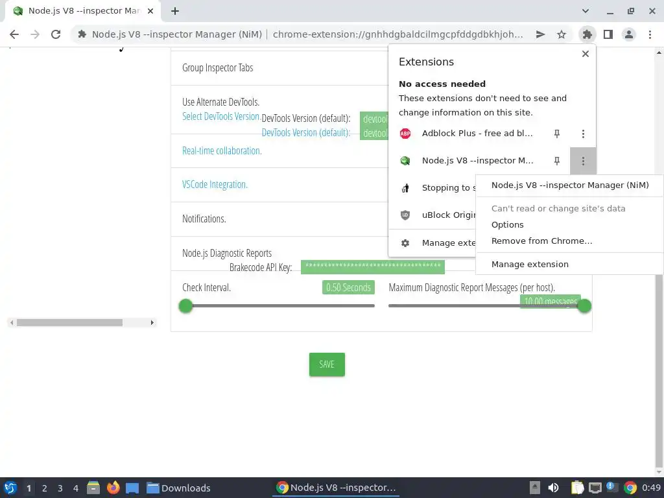The width and height of the screenshot is (664, 498).
Task: Click the green SAVE button
Action: [x=327, y=364]
